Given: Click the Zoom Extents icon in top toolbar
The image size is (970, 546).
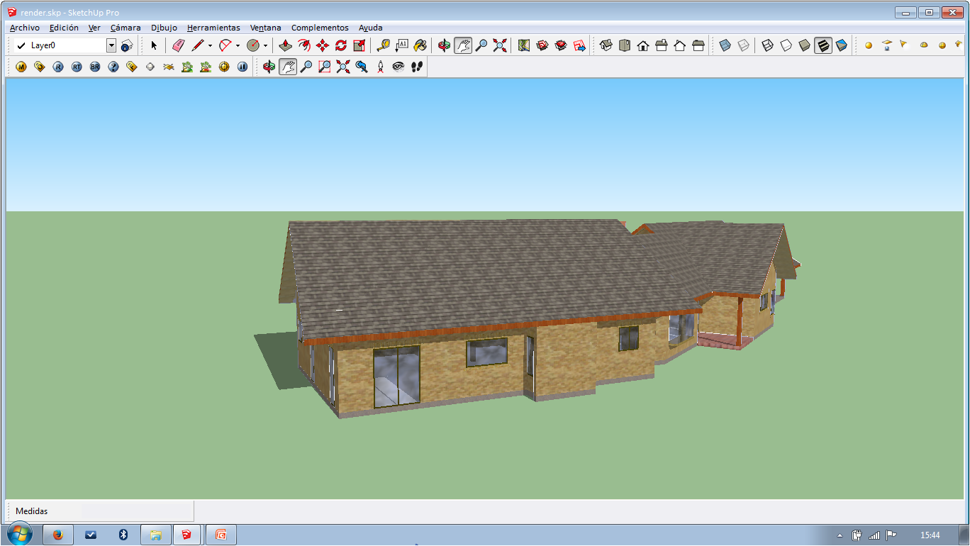Looking at the screenshot, I should coord(500,45).
